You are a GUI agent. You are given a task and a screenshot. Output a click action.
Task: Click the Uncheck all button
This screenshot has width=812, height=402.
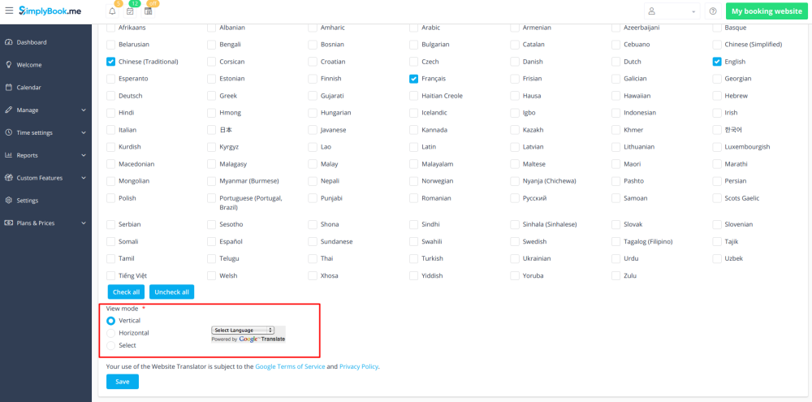pyautogui.click(x=171, y=292)
